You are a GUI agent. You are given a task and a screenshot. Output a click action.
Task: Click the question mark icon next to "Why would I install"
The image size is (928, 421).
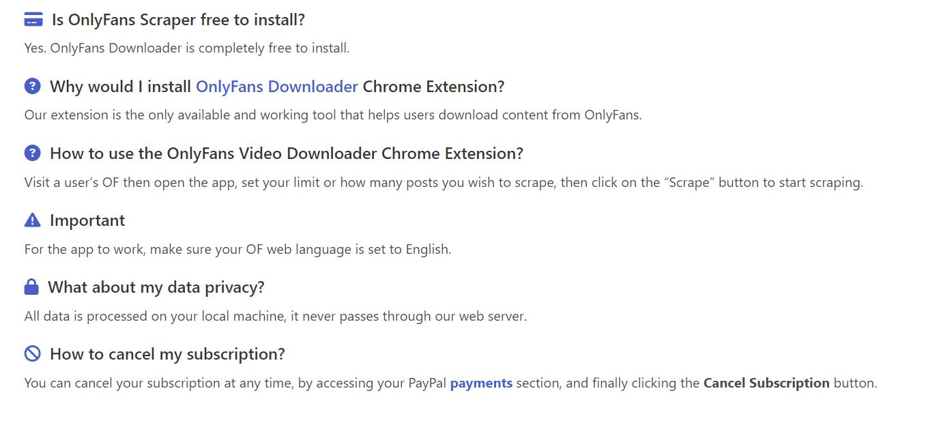pyautogui.click(x=32, y=87)
